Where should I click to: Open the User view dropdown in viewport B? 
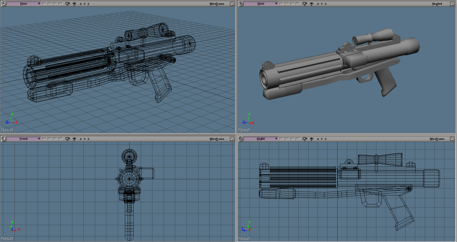[x=261, y=4]
